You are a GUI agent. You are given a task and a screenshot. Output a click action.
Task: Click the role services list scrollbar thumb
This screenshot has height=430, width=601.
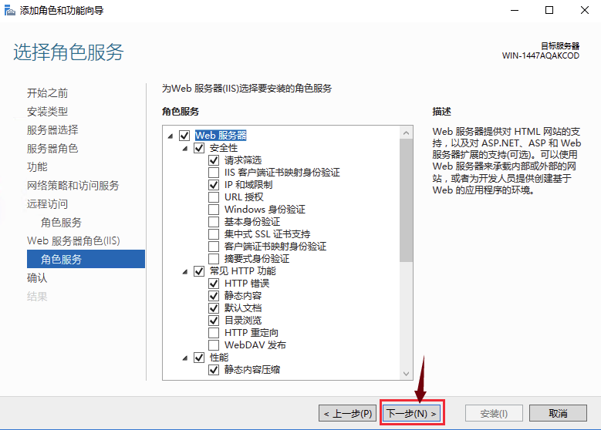[x=406, y=200]
